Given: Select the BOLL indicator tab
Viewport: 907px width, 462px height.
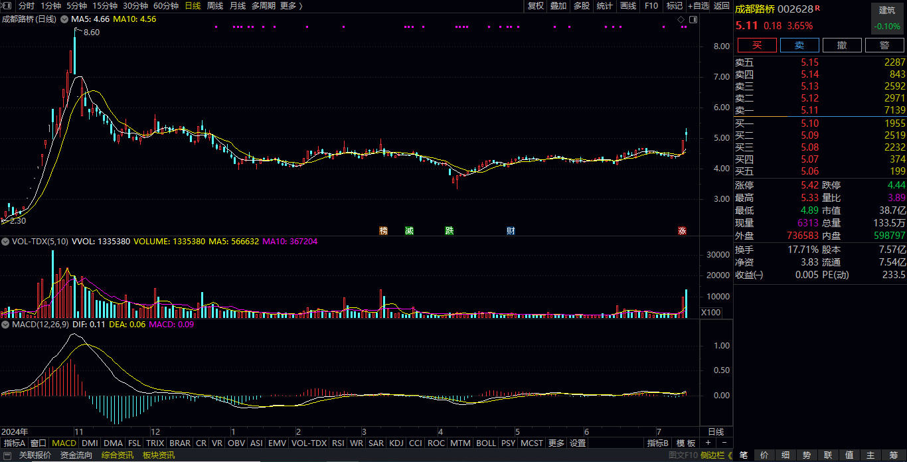Looking at the screenshot, I should pos(486,443).
